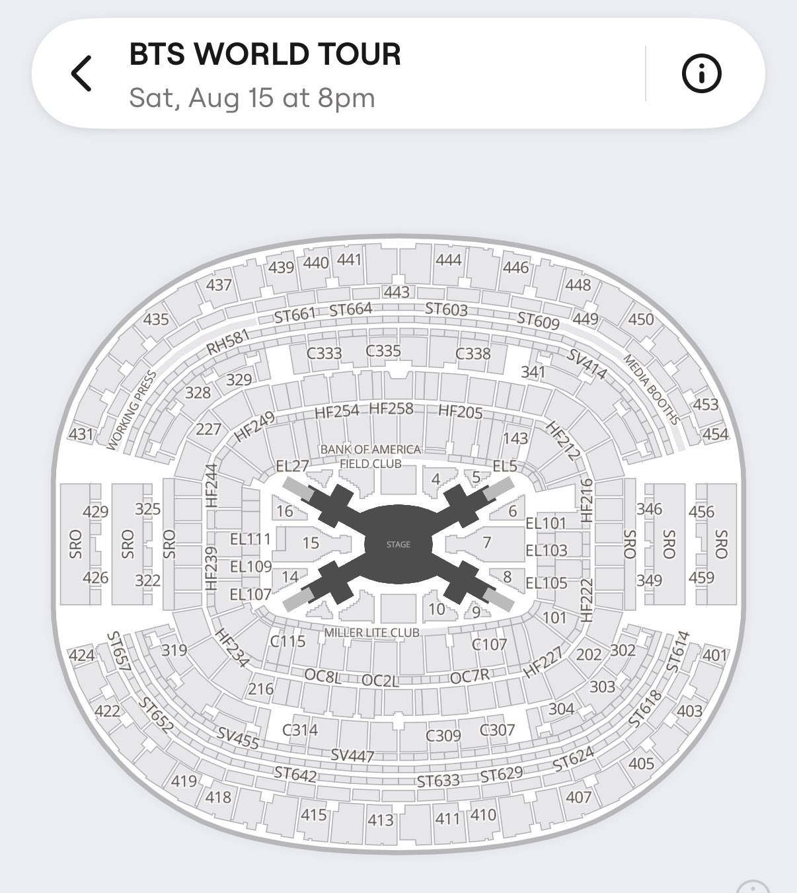Select section 429 near SRO
This screenshot has width=797, height=893.
click(x=96, y=512)
